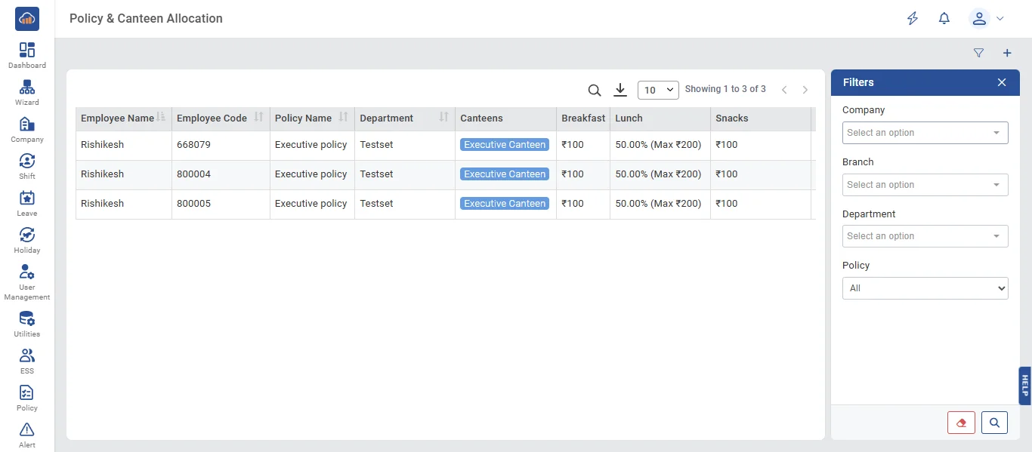Click the HELP side tab
The width and height of the screenshot is (1032, 452).
[1024, 386]
